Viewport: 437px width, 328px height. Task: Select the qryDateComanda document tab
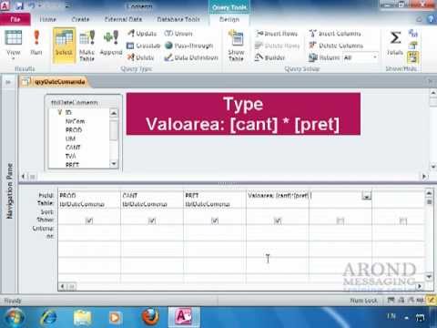click(55, 82)
